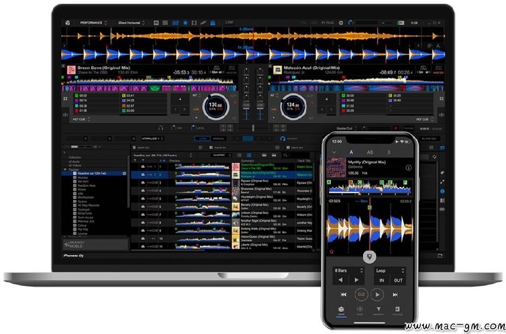Image resolution: width=506 pixels, height=334 pixels.
Task: Open the Lounge playlist in sidebar
Action: tap(80, 234)
